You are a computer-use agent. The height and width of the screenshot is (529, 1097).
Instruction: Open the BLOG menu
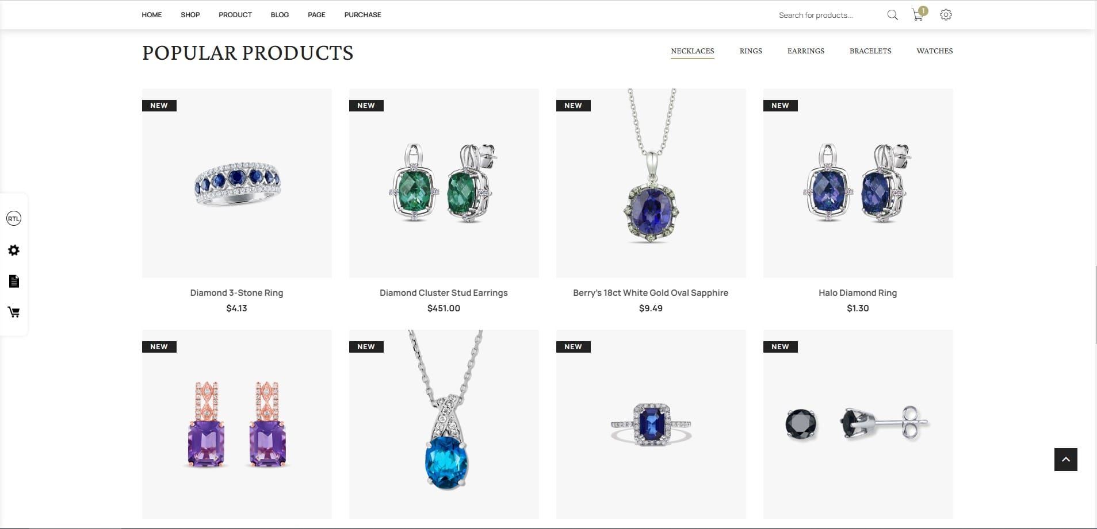(x=280, y=15)
